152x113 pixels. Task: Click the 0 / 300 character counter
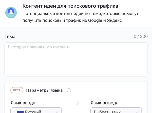click(x=141, y=37)
